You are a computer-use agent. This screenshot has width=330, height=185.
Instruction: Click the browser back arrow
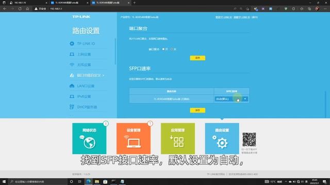pos(5,9)
